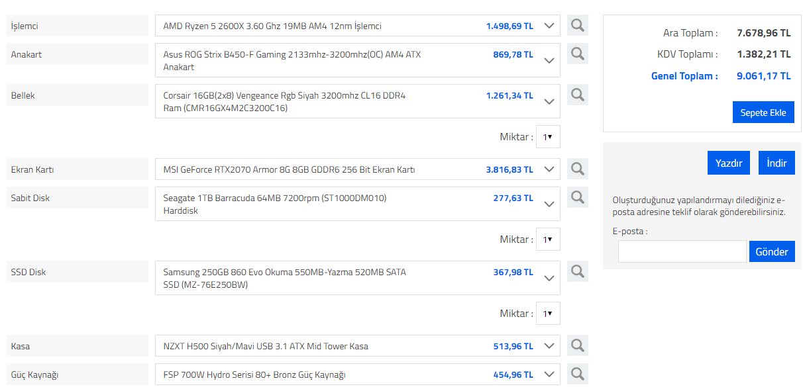Add the configuration with Sepete Ekle
This screenshot has height=391, width=803.
pyautogui.click(x=763, y=112)
